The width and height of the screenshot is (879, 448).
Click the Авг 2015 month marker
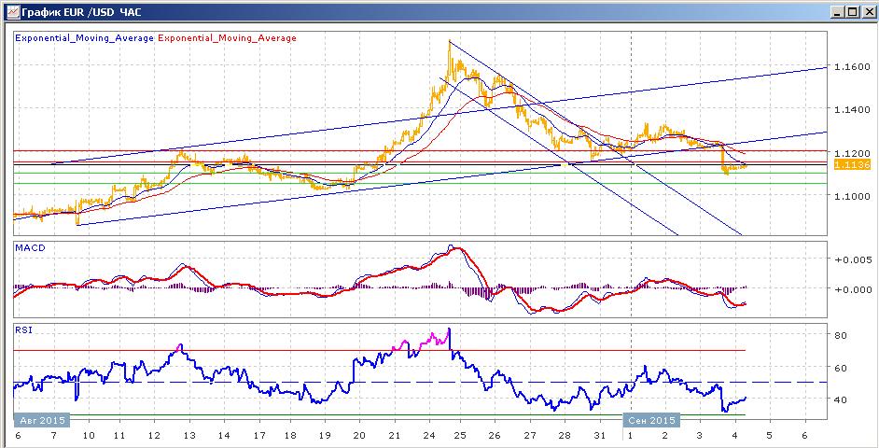coord(41,420)
